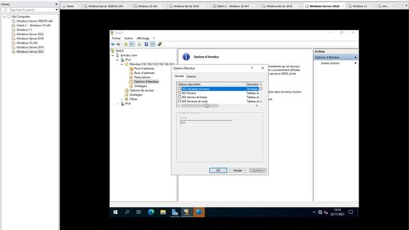Toggle the Show/Hide Action Pane toolbar icon
Viewport: 409px width, 230px height.
[x=152, y=44]
